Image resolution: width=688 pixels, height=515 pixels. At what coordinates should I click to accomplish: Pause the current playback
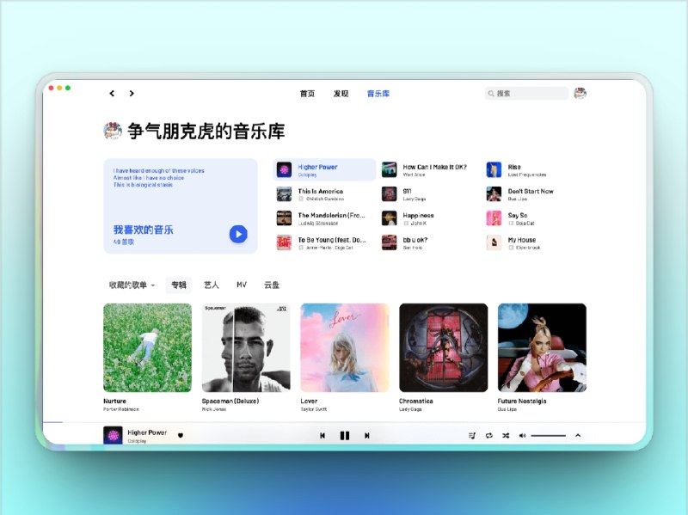click(345, 436)
